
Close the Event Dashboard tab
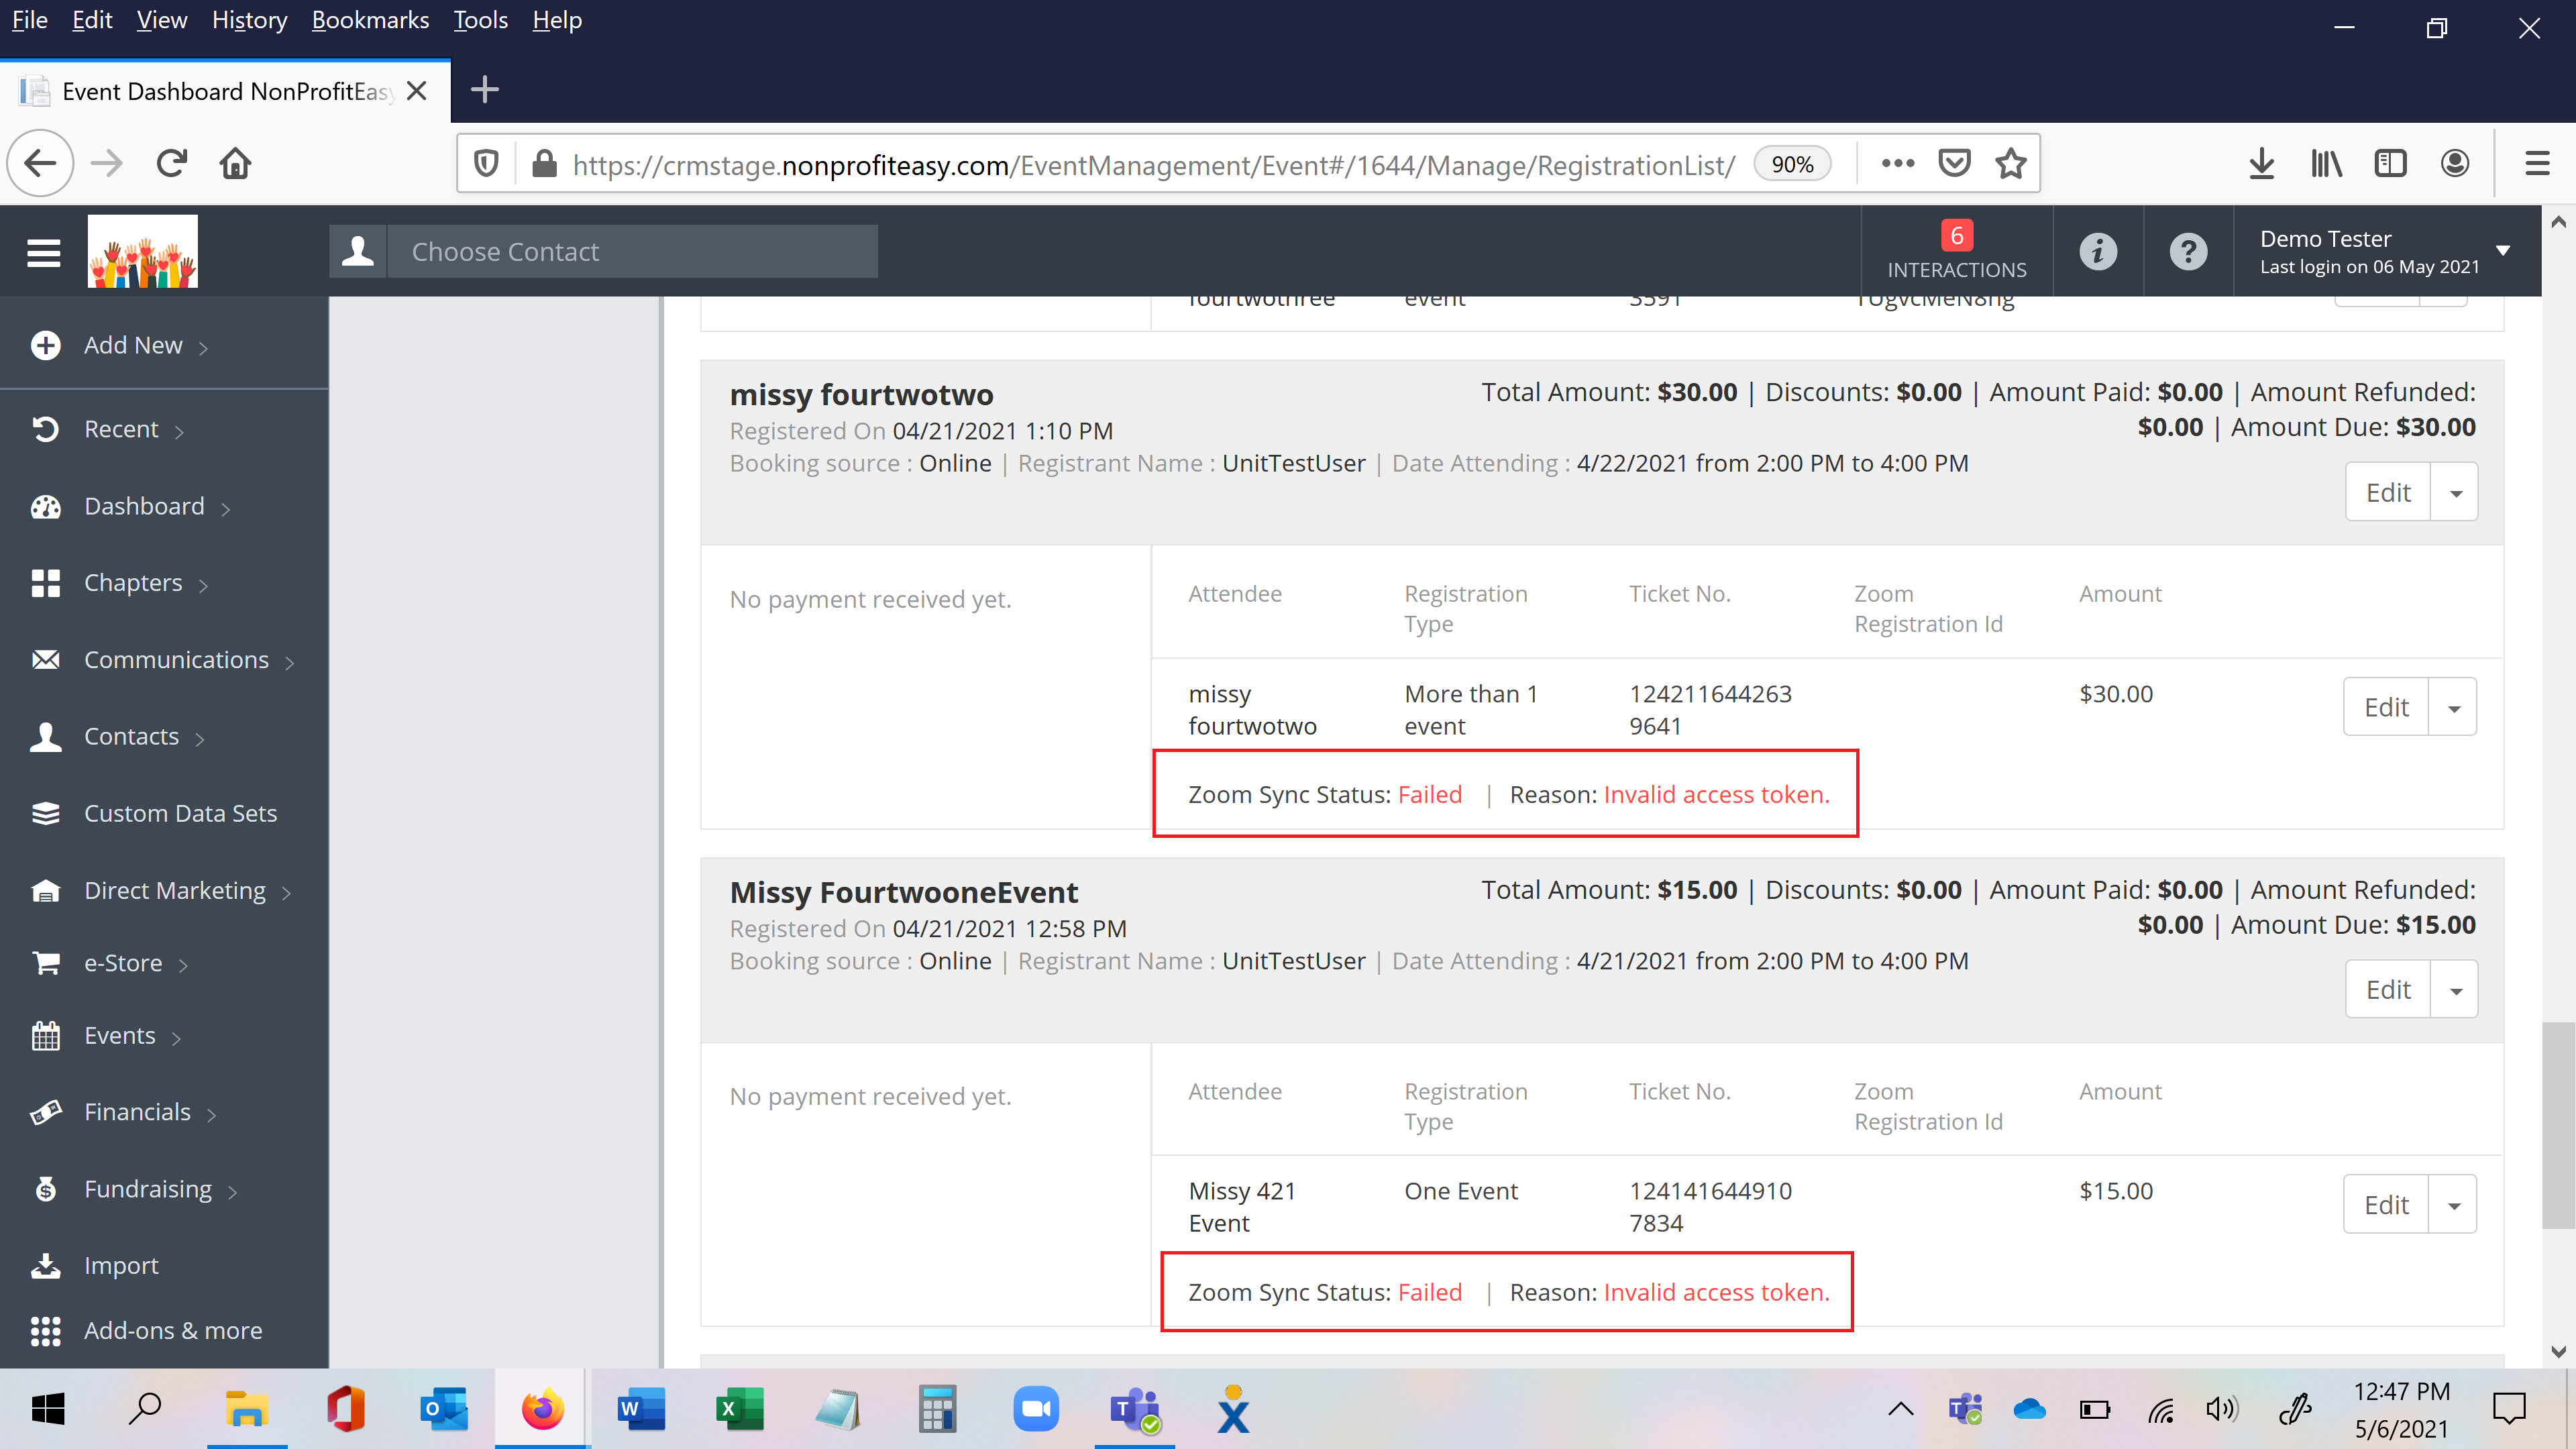coord(417,91)
